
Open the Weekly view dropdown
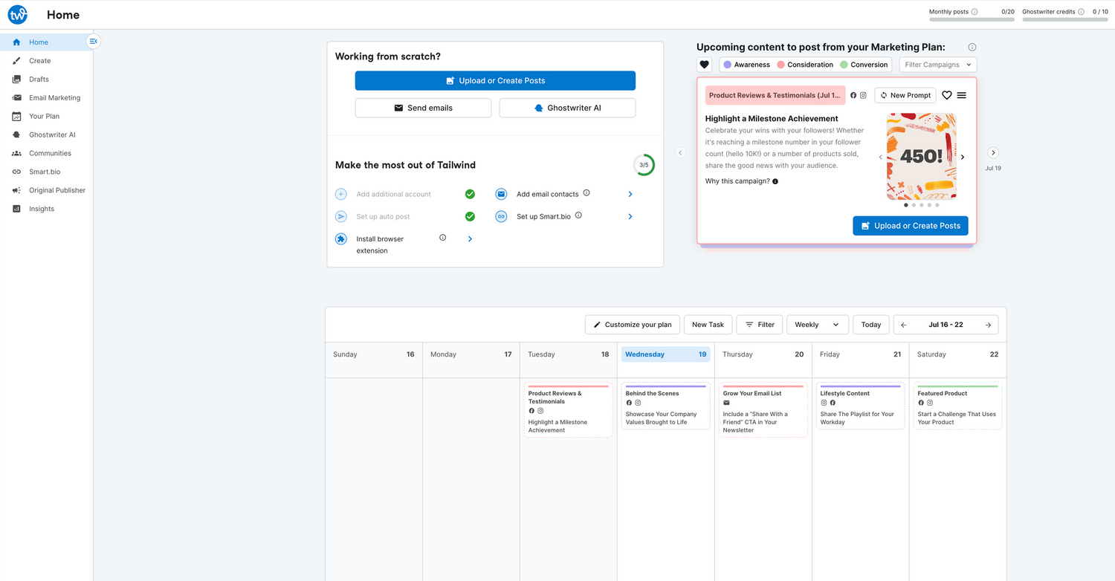click(818, 325)
